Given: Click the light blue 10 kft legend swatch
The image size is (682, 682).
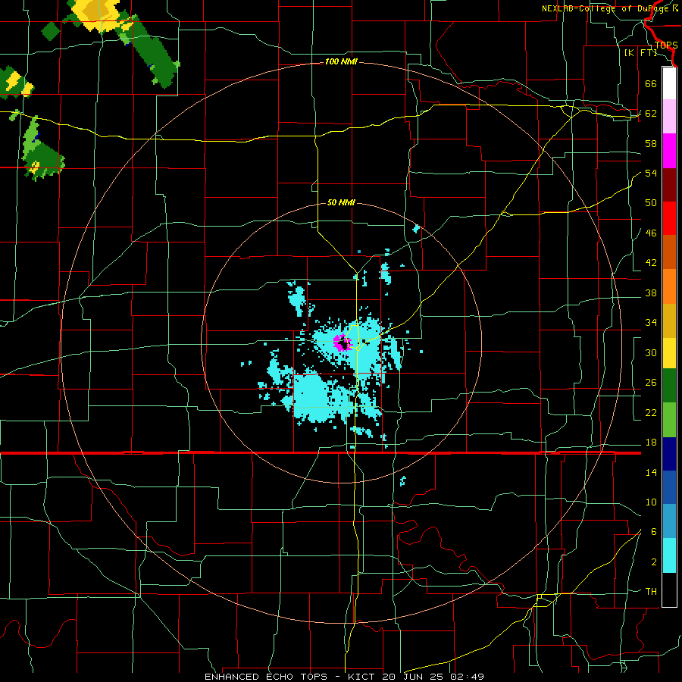Looking at the screenshot, I should [x=669, y=521].
